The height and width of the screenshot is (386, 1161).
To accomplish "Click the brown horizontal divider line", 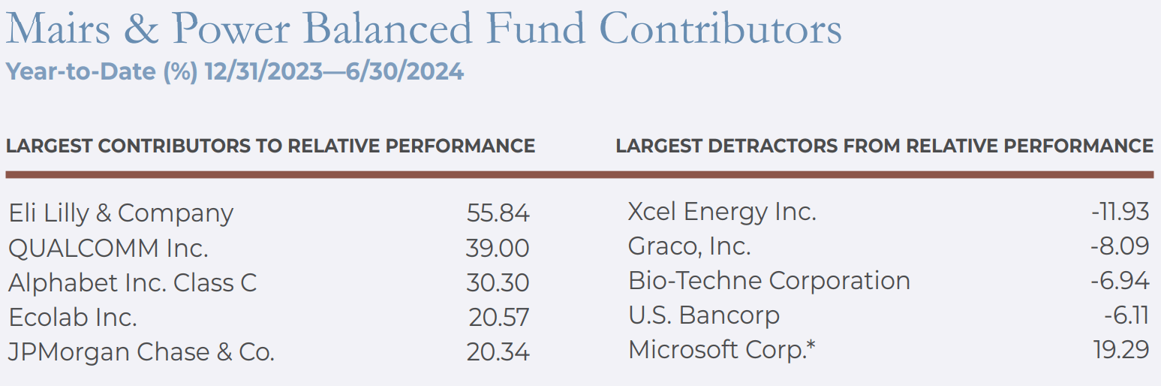I will (x=579, y=175).
